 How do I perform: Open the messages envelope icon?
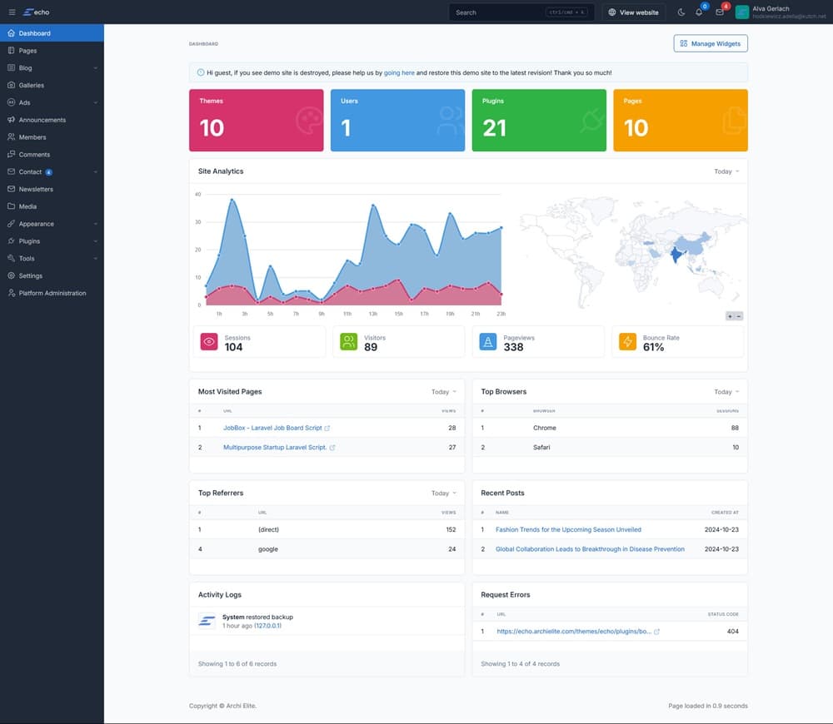point(720,12)
